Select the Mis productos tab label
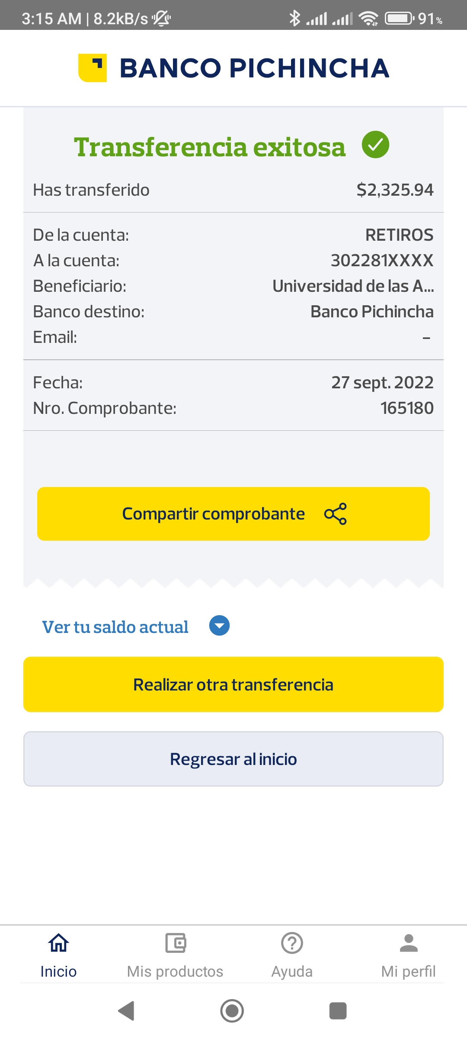 pos(175,971)
